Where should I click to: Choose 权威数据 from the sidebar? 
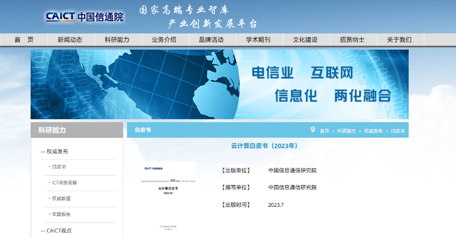point(61,198)
